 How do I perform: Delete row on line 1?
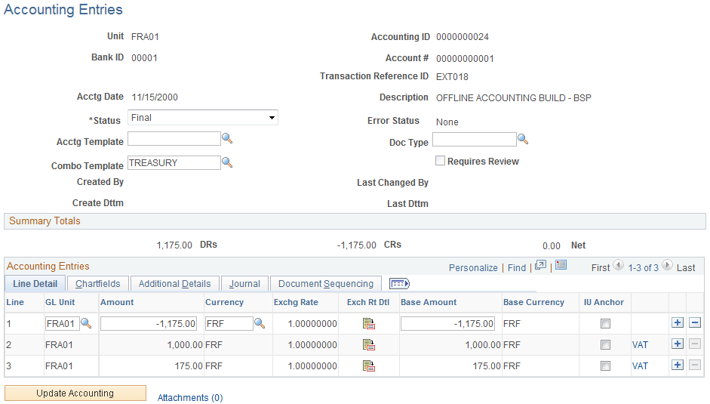pyautogui.click(x=695, y=322)
